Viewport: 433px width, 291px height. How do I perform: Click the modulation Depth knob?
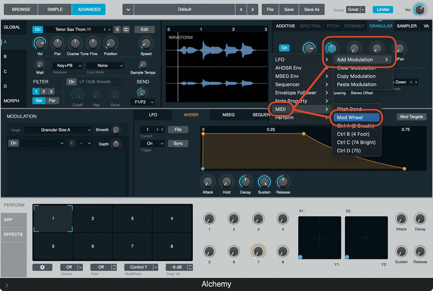(x=116, y=144)
